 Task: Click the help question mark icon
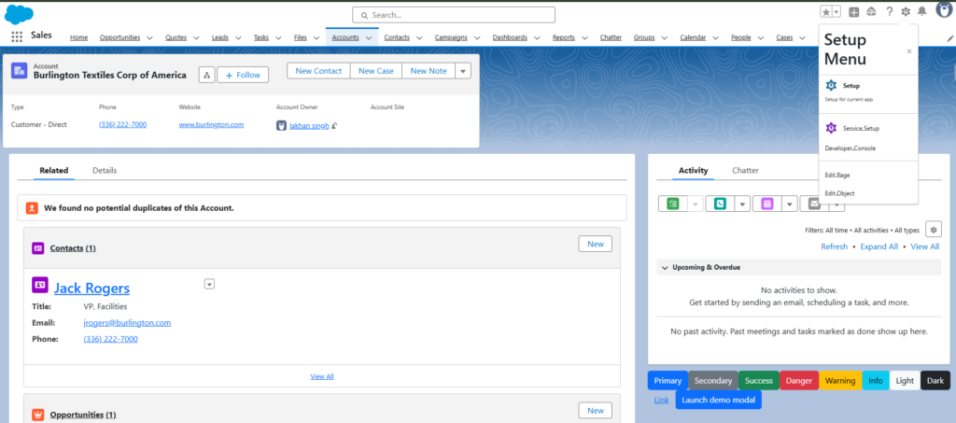[889, 12]
